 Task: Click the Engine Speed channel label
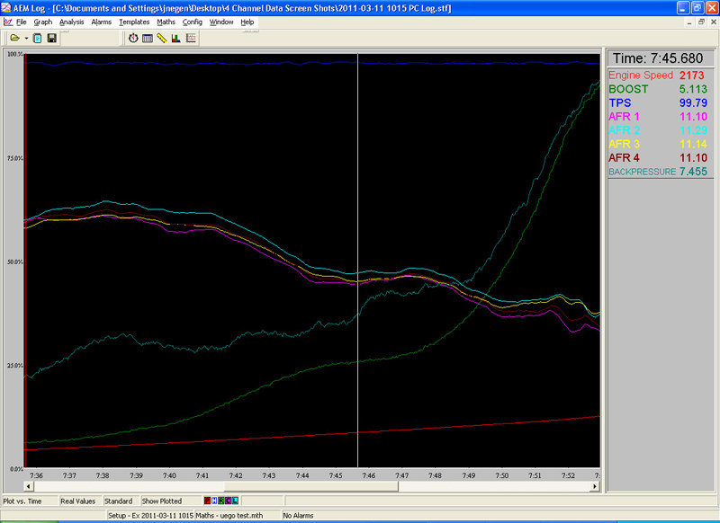641,75
